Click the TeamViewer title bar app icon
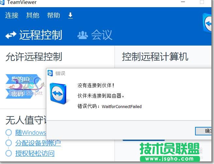 coord(2,2)
